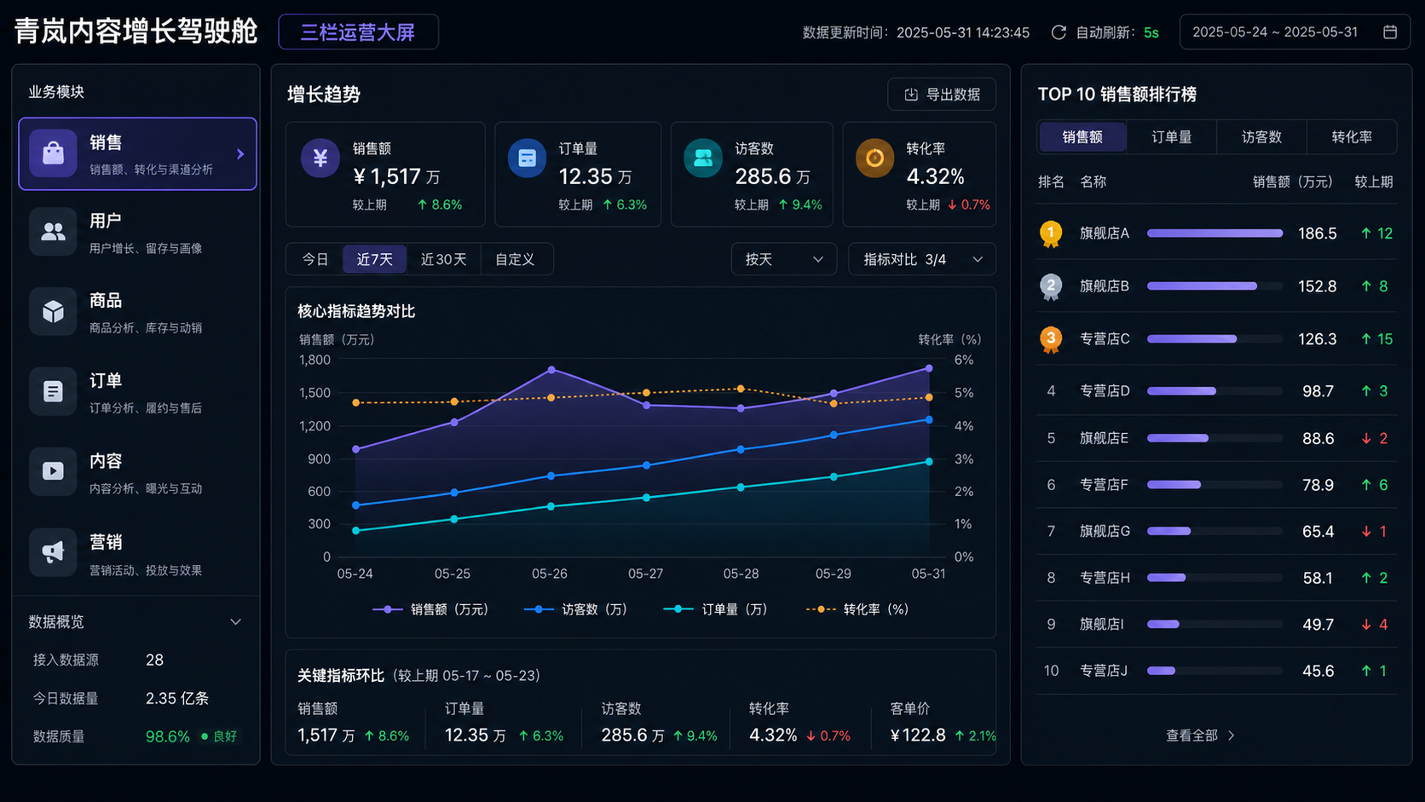Open the 订单 business module
Image resolution: width=1425 pixels, height=802 pixels.
point(137,392)
